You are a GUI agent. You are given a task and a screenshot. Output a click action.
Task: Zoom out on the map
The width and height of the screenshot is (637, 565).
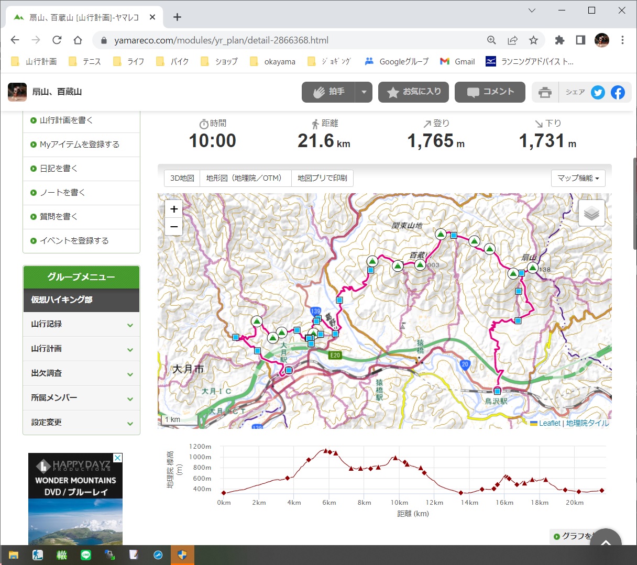tap(174, 227)
